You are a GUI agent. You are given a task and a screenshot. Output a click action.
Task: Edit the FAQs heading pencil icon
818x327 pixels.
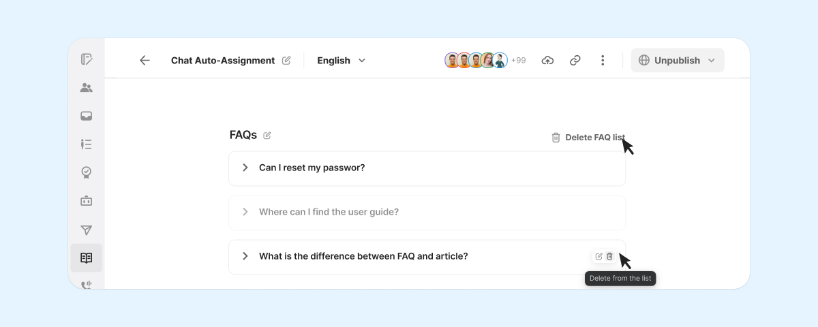[267, 136]
